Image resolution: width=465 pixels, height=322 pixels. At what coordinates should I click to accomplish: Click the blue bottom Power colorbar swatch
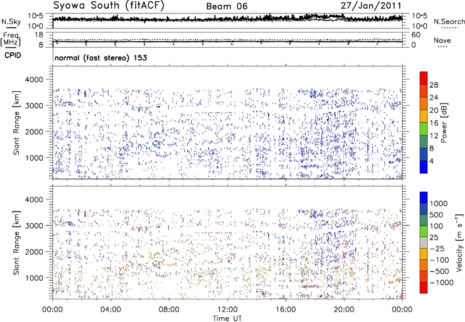coord(423,167)
